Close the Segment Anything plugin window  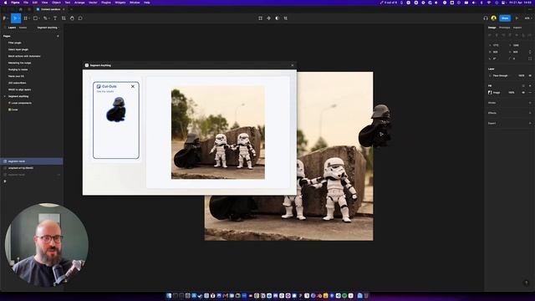292,65
